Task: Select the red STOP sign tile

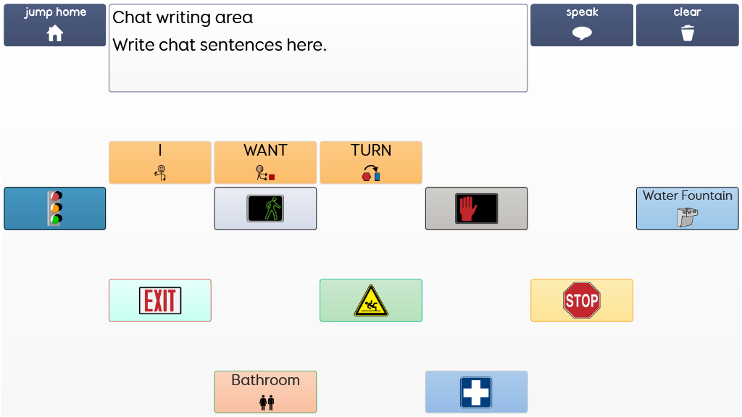Action: (582, 300)
